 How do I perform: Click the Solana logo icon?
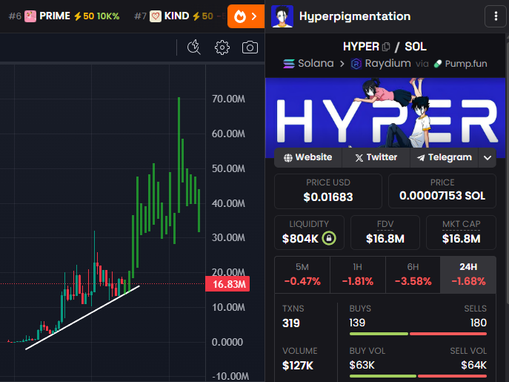point(289,64)
